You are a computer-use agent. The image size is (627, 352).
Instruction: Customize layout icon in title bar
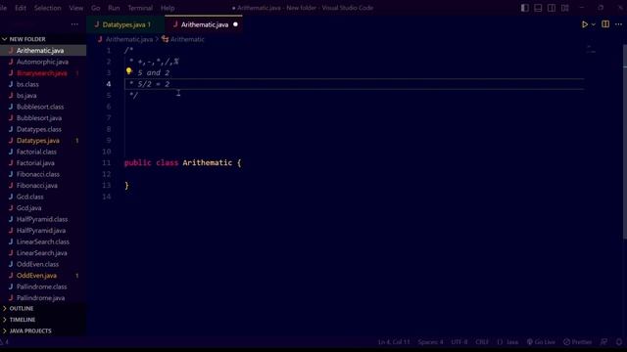pos(565,8)
